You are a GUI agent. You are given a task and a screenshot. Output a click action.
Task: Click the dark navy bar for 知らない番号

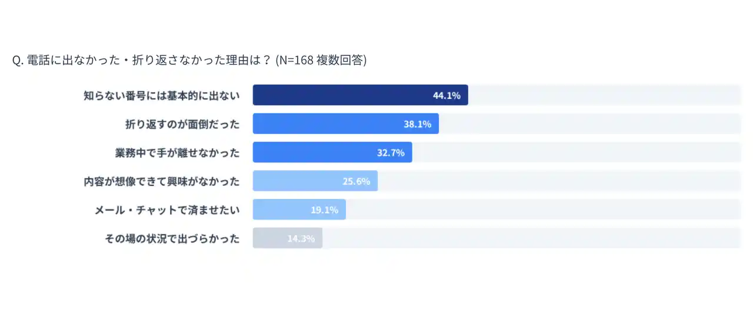coord(341,95)
